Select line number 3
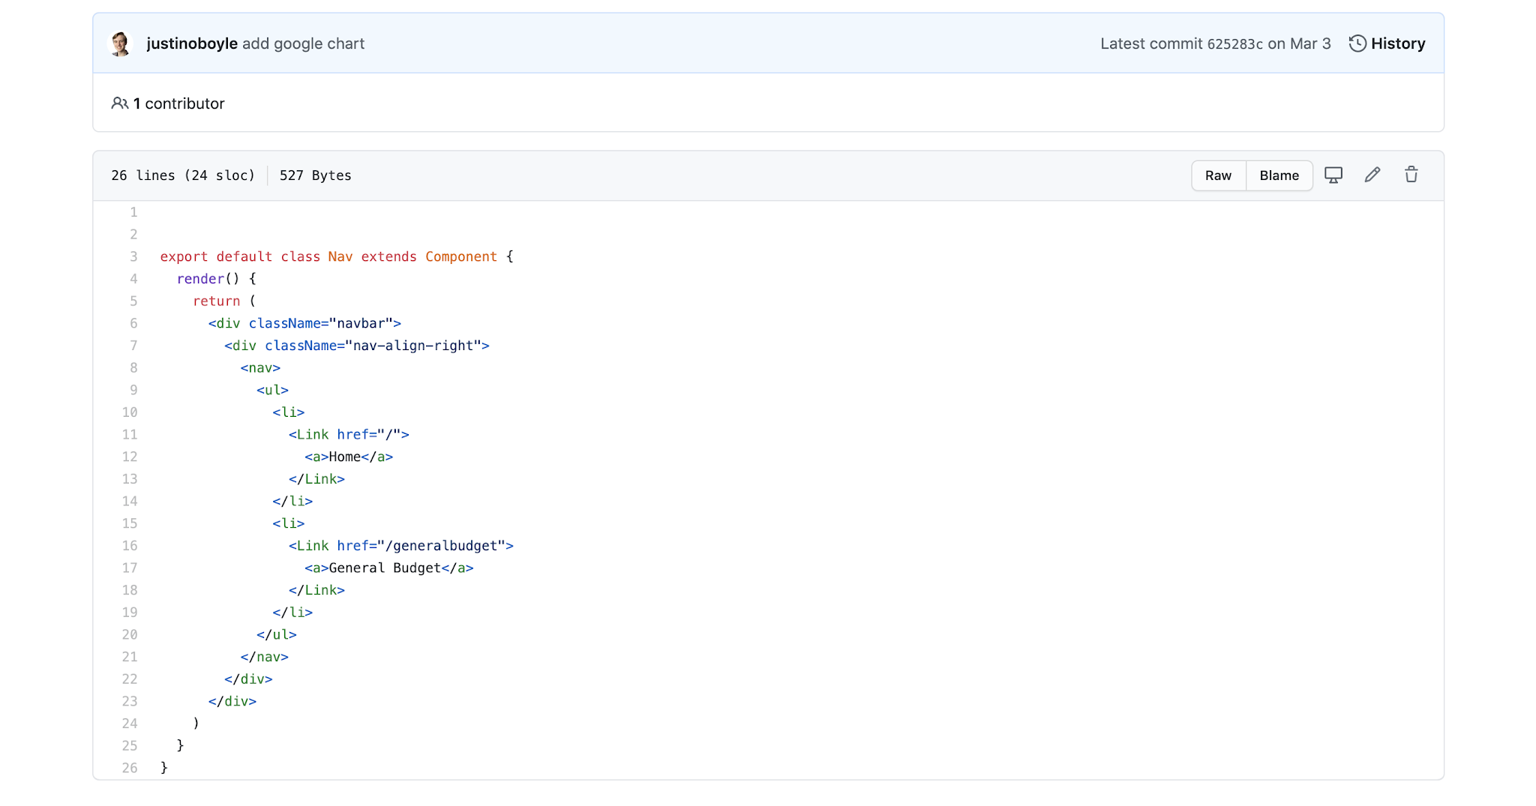This screenshot has width=1536, height=806. [x=133, y=256]
